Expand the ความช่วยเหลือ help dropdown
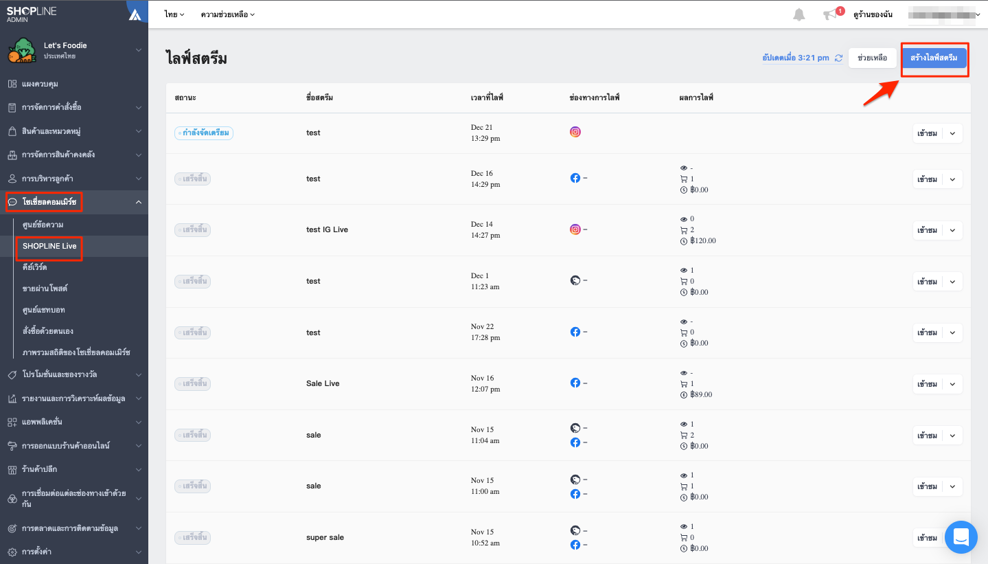Screen dimensions: 988x564 click(x=228, y=14)
